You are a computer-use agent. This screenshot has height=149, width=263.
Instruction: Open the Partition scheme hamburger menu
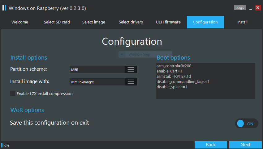(x=131, y=69)
